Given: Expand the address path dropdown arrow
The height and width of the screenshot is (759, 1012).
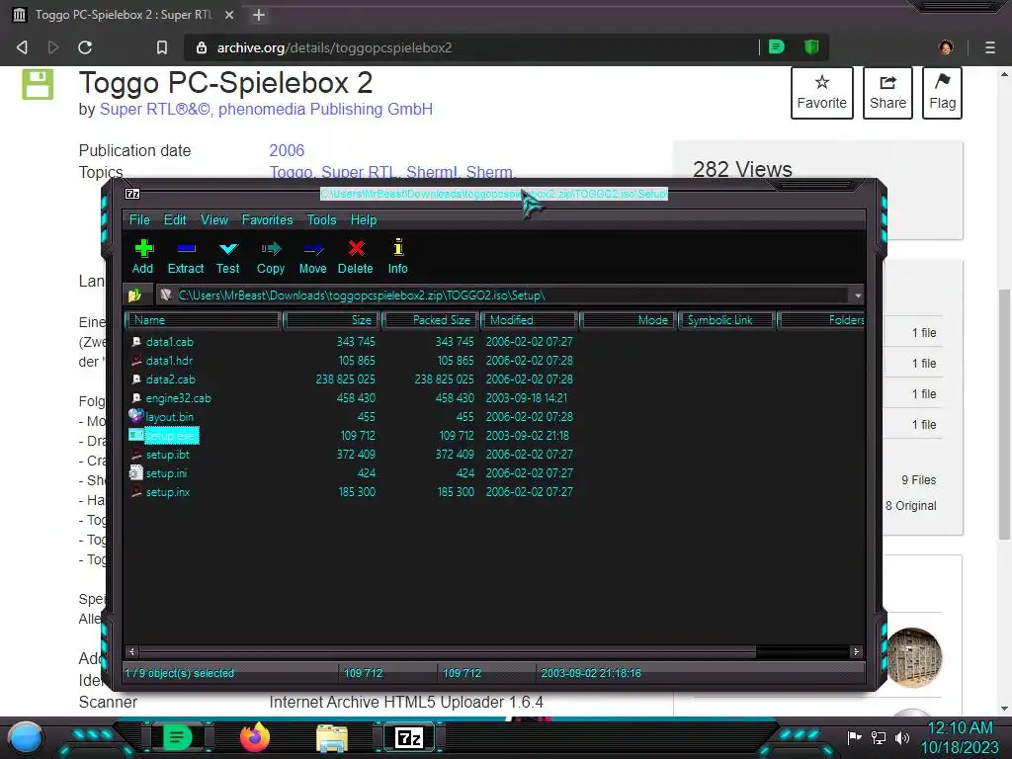Looking at the screenshot, I should click(858, 295).
